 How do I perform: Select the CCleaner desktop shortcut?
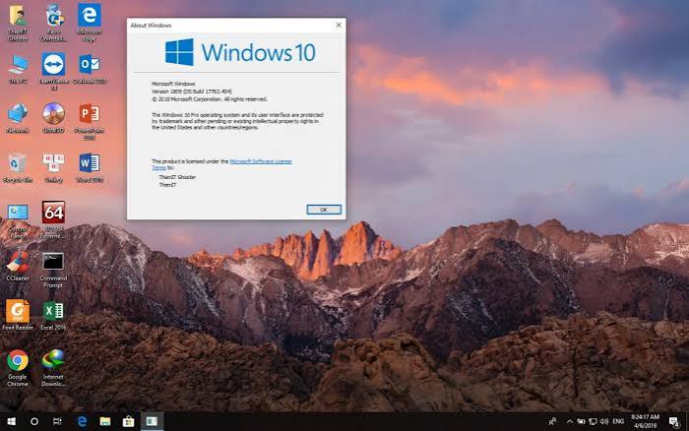(x=18, y=266)
